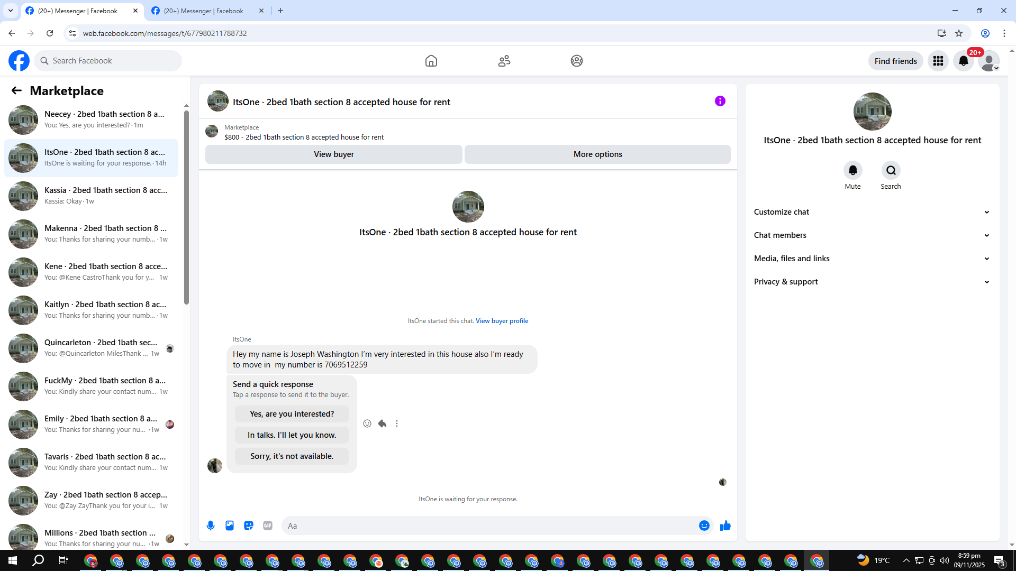Open Emily conversation in the list
Viewport: 1016px width, 571px height.
(x=91, y=425)
